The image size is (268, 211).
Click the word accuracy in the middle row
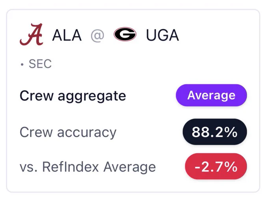tap(87, 133)
